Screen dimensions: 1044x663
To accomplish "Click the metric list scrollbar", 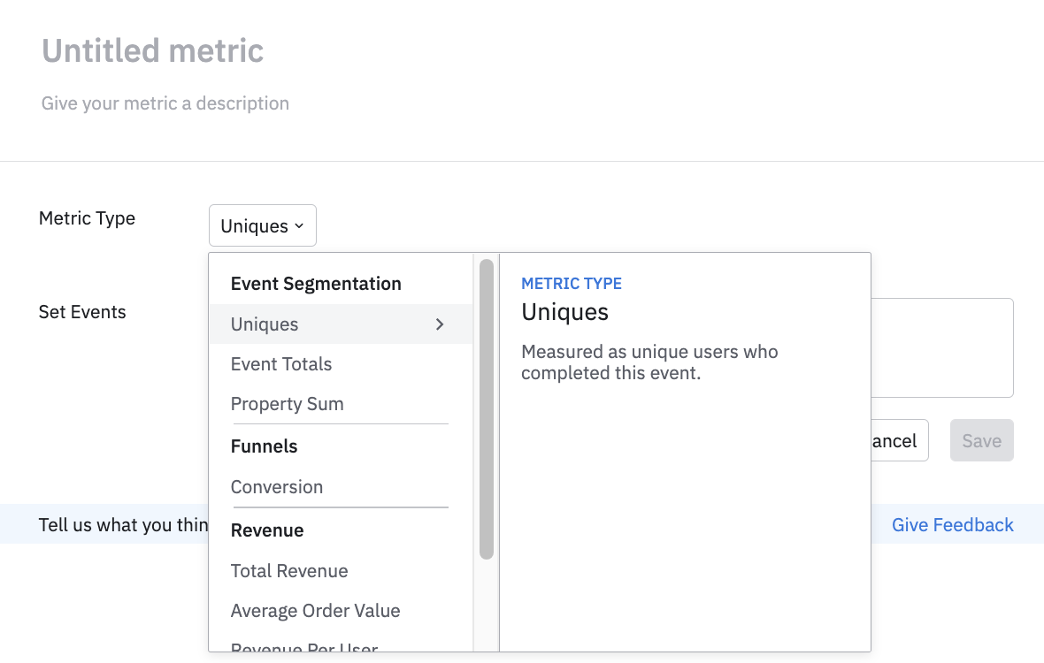I will [x=487, y=408].
